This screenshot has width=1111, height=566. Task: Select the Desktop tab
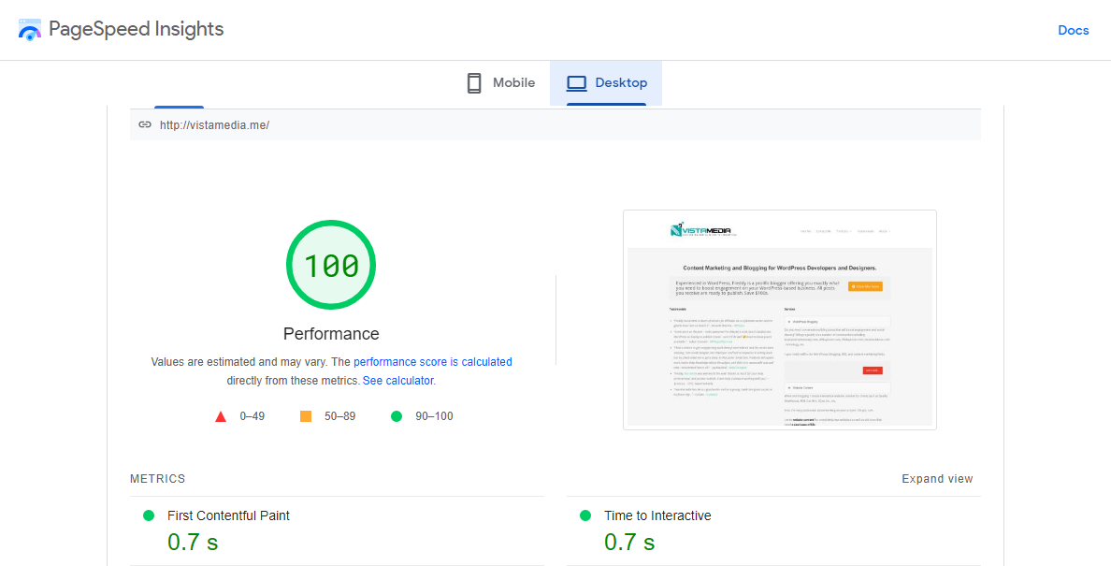(606, 83)
